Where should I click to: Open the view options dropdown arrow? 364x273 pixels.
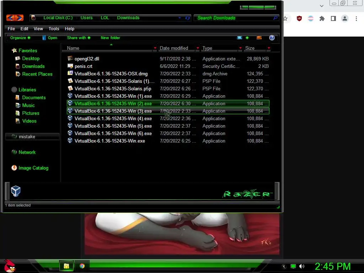247,38
